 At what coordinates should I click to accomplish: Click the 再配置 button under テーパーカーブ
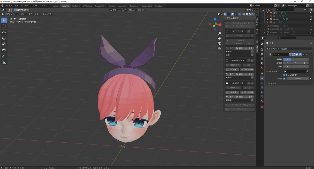232,70
